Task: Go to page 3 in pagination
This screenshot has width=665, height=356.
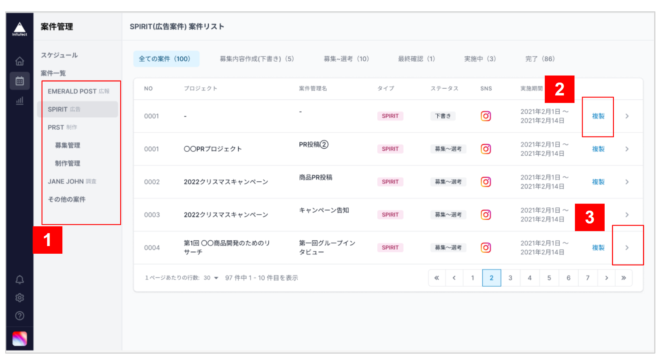Action: click(511, 278)
